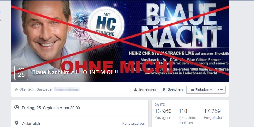Viewport: 254px width, 127px height.
Task: Click the event cover photo banner
Action: click(120, 41)
